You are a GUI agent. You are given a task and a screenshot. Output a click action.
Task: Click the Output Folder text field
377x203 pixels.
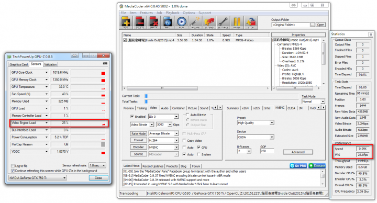tap(291, 25)
